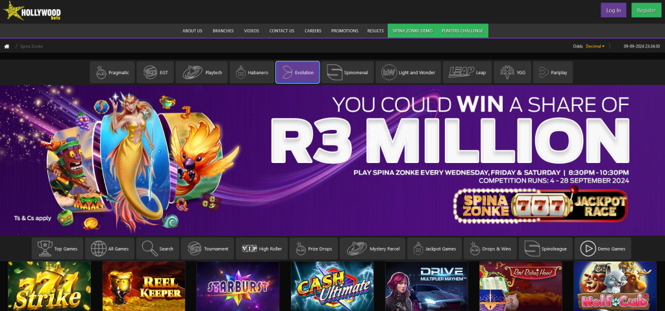This screenshot has height=311, width=665.
Task: Filter games by Spinomenal provider
Action: click(347, 73)
